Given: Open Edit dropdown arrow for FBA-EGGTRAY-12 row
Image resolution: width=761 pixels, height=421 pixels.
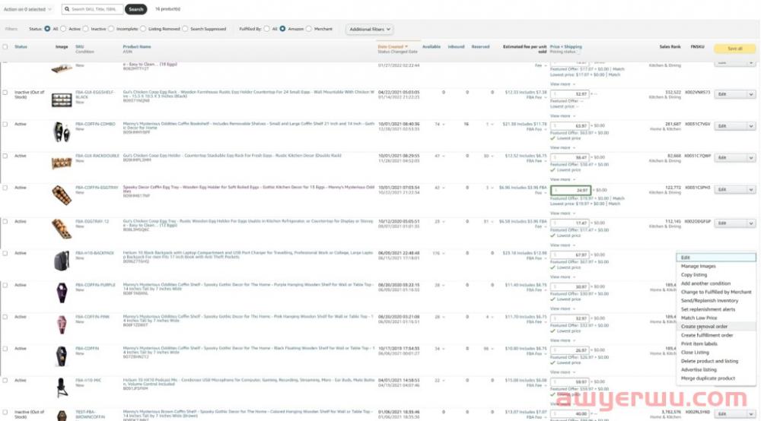Looking at the screenshot, I should coord(751,223).
